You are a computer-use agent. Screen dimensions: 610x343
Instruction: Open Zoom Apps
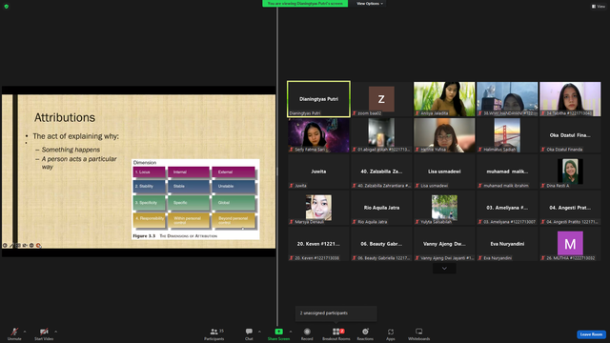pos(391,333)
